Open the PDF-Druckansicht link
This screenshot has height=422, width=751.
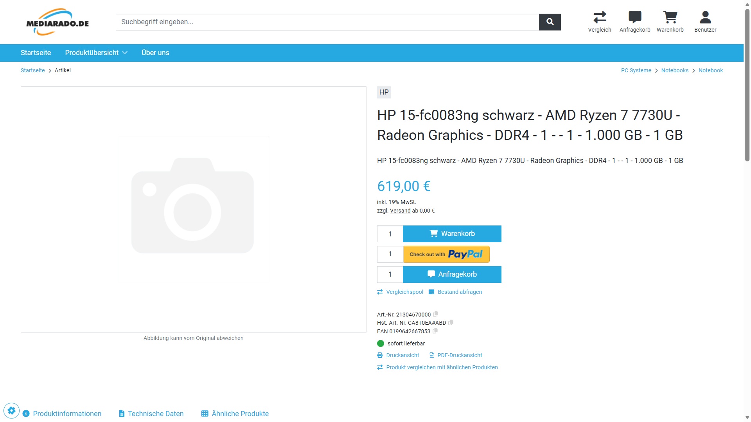coord(456,355)
